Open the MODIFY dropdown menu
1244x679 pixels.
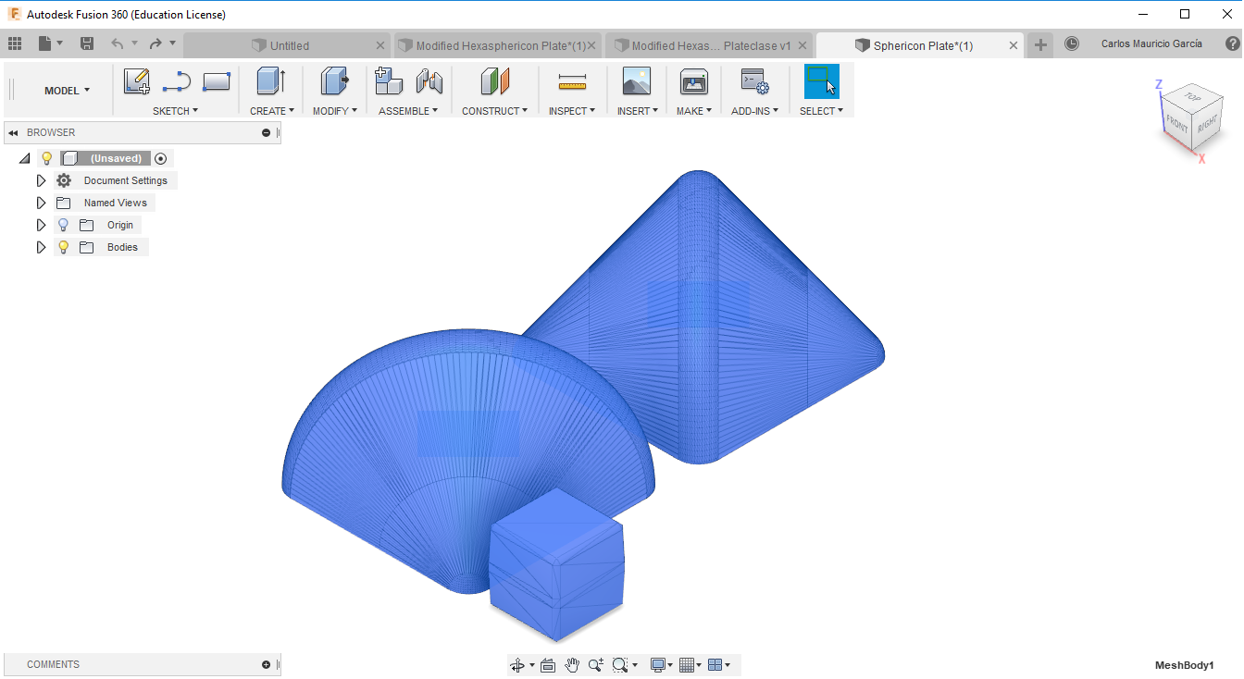334,111
